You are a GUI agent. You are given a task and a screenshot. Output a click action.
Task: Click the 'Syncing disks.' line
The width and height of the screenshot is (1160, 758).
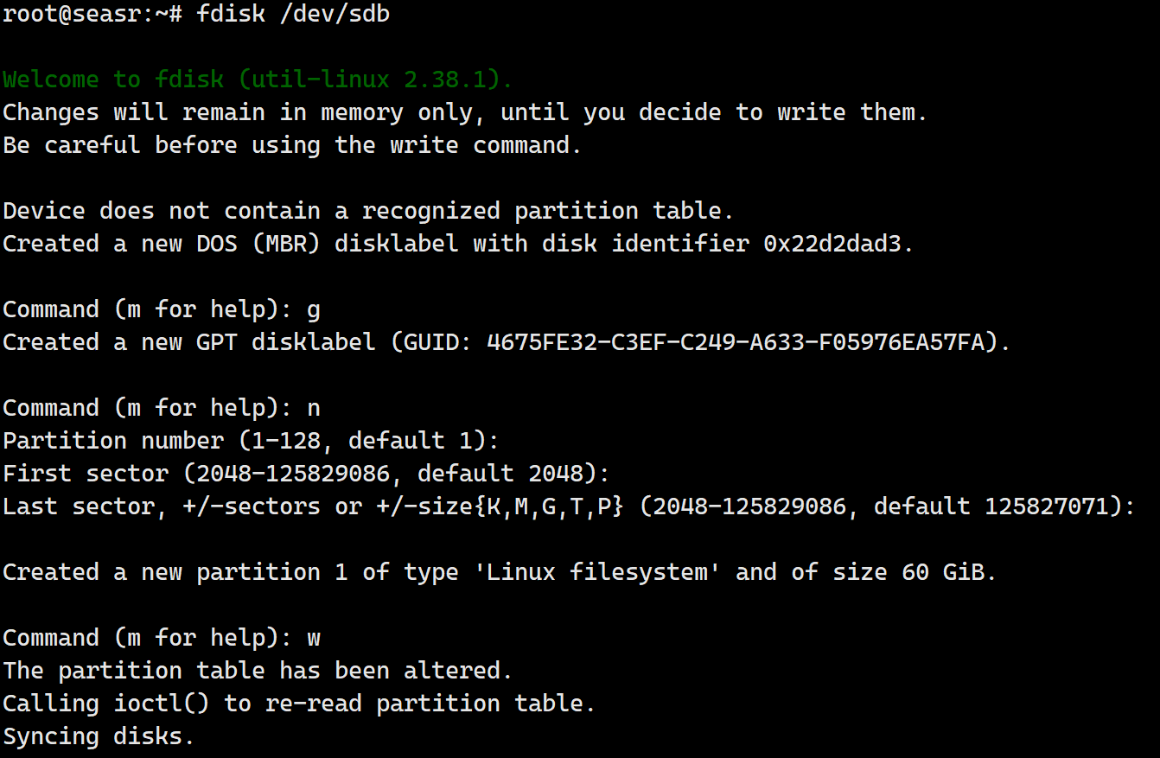tap(99, 736)
